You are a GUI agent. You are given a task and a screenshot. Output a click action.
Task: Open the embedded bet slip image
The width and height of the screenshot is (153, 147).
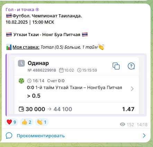(76, 85)
